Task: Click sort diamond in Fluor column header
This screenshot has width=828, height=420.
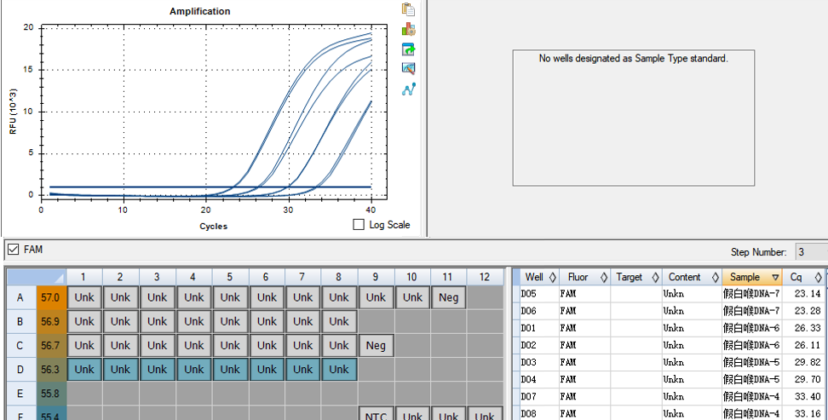Action: 604,278
